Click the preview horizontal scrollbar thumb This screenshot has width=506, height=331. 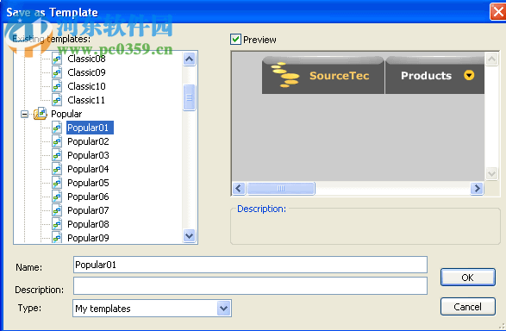pyautogui.click(x=281, y=189)
